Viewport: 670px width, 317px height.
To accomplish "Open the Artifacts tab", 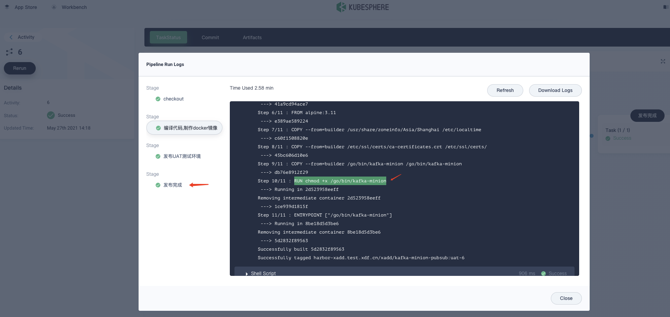I will point(252,38).
